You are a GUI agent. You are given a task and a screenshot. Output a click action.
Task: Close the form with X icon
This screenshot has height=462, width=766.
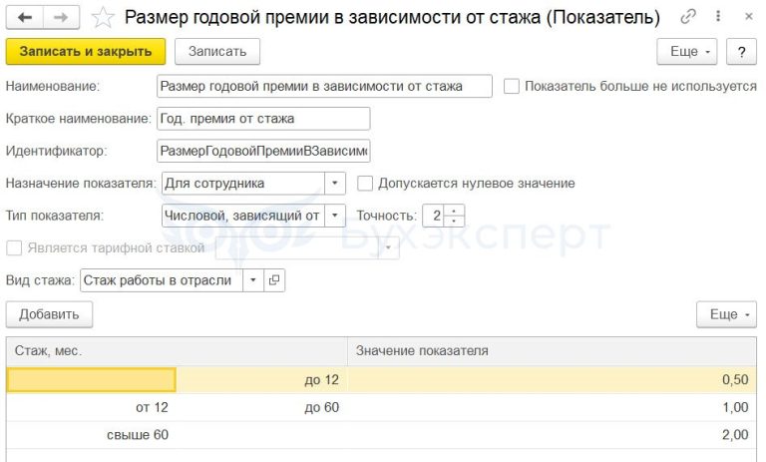tap(746, 17)
